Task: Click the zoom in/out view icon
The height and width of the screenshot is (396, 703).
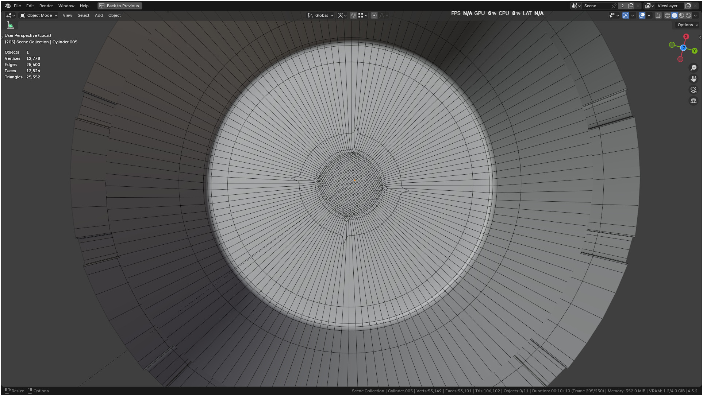Action: (x=693, y=68)
